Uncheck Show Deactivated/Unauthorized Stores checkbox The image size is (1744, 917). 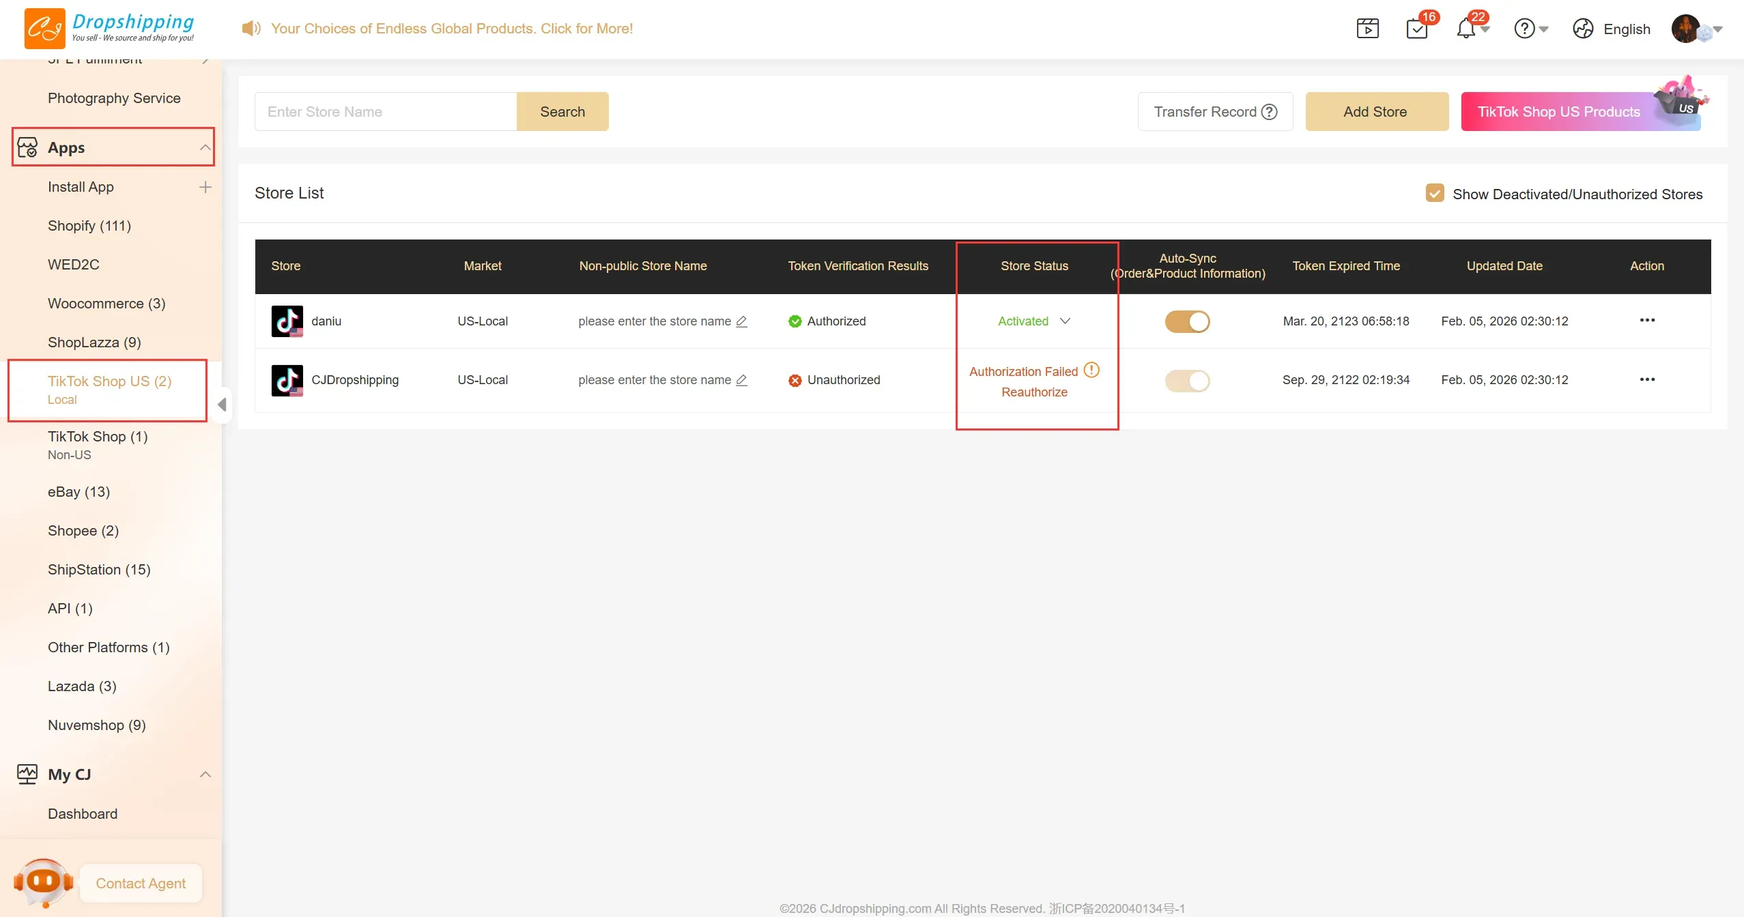click(x=1435, y=194)
